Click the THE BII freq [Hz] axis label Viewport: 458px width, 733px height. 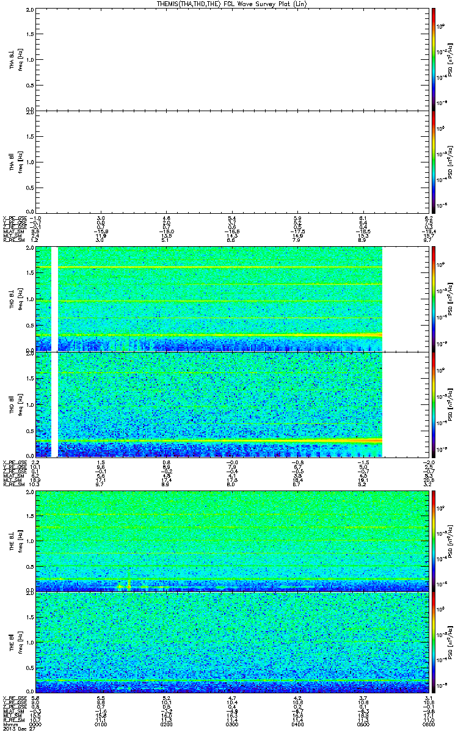click(x=20, y=641)
